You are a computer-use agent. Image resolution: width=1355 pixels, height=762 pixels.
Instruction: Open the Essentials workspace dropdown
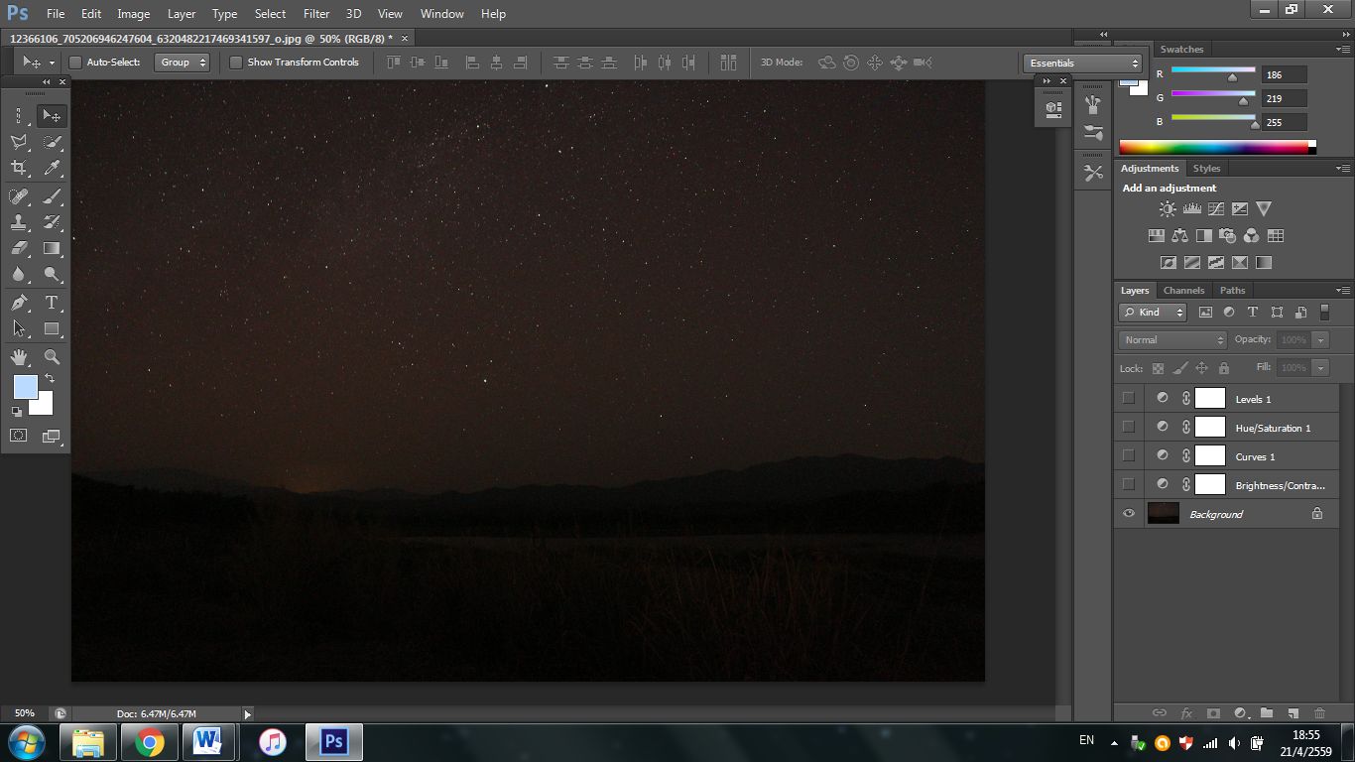(x=1083, y=63)
